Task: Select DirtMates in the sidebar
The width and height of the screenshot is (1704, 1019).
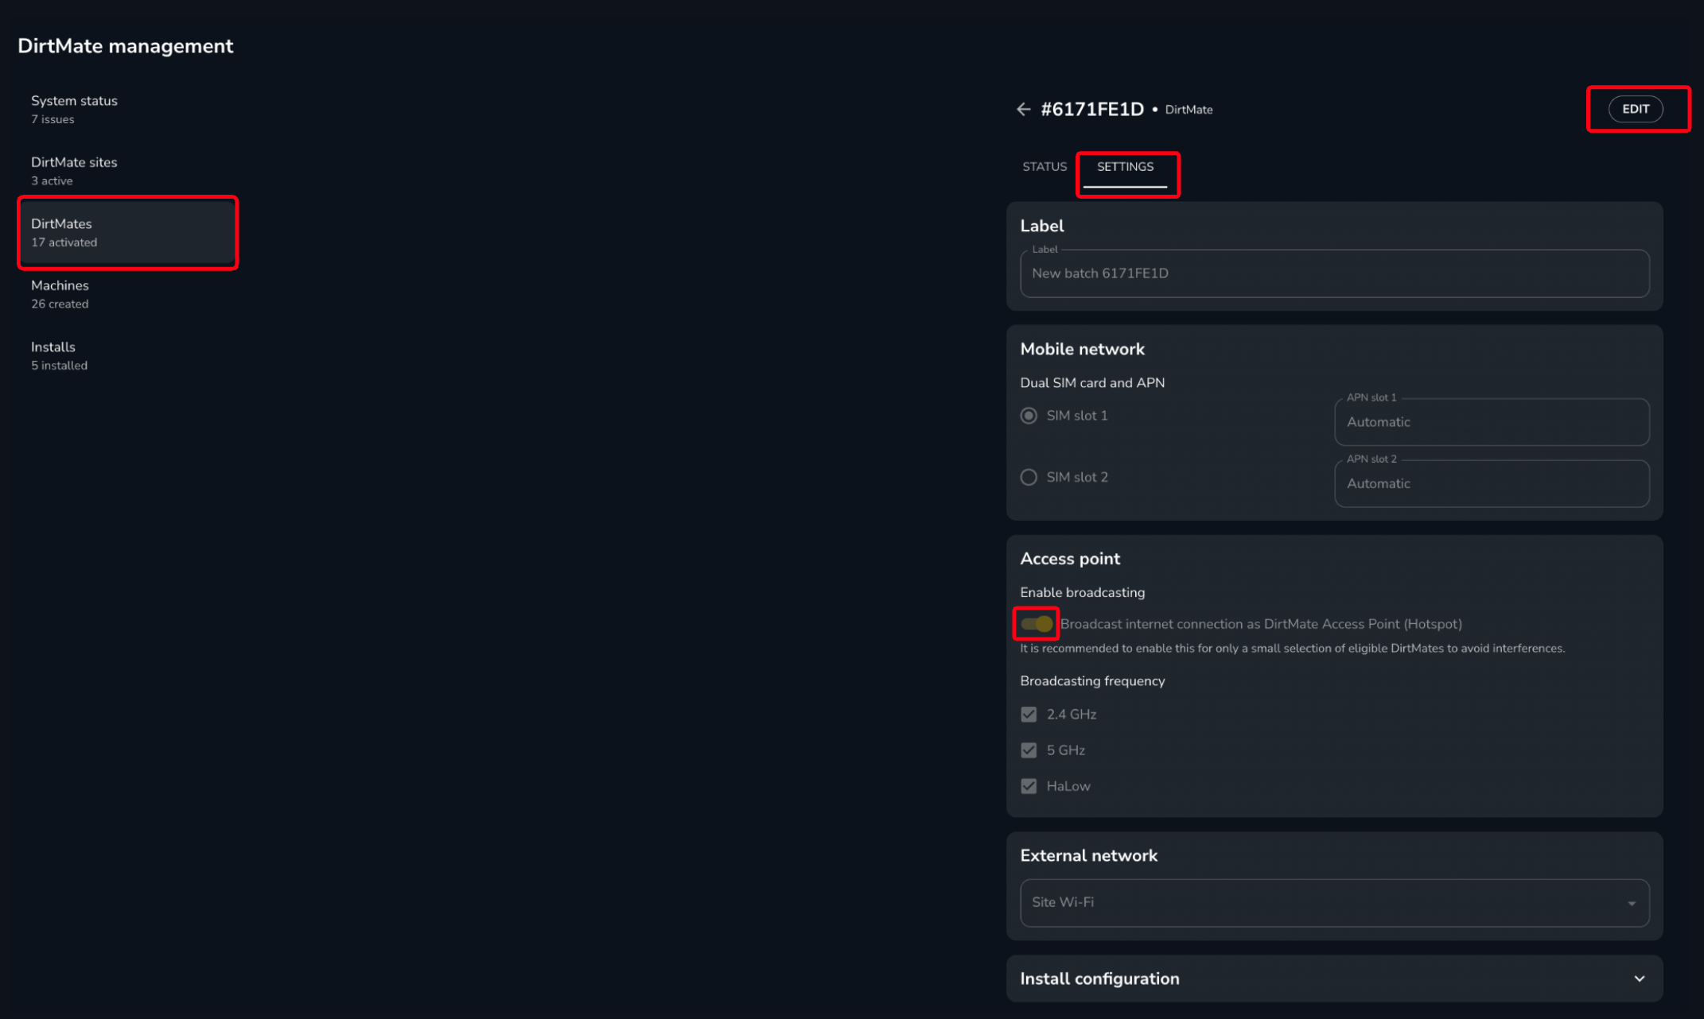Action: tap(127, 232)
